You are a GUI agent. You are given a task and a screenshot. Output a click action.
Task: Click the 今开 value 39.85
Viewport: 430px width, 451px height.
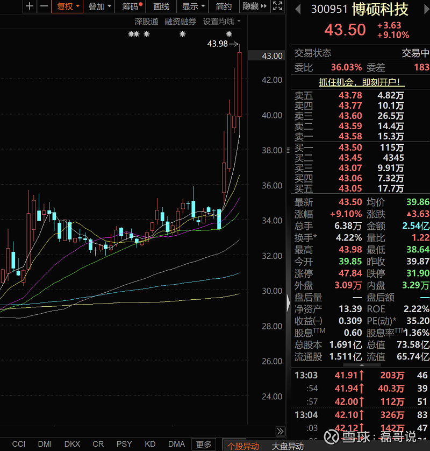click(x=350, y=262)
